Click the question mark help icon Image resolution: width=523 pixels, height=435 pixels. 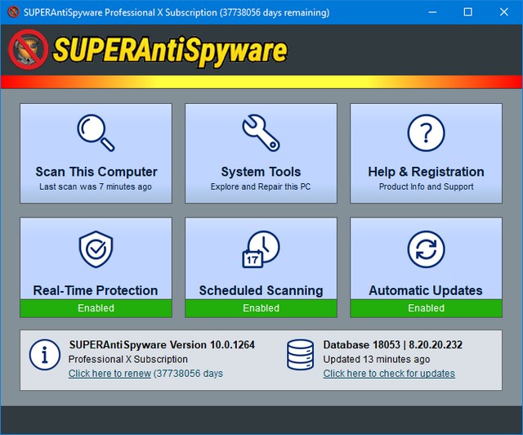426,132
